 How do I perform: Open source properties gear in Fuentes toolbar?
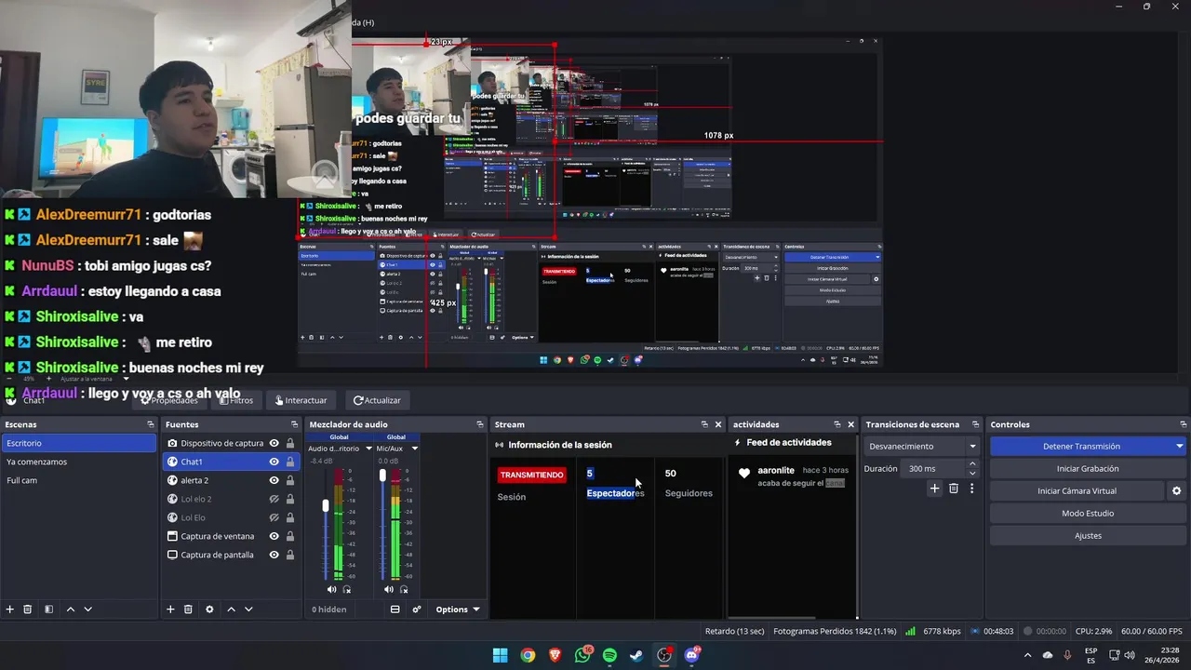[x=209, y=610]
